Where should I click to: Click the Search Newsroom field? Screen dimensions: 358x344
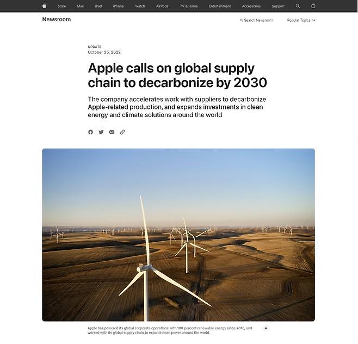coord(257,20)
